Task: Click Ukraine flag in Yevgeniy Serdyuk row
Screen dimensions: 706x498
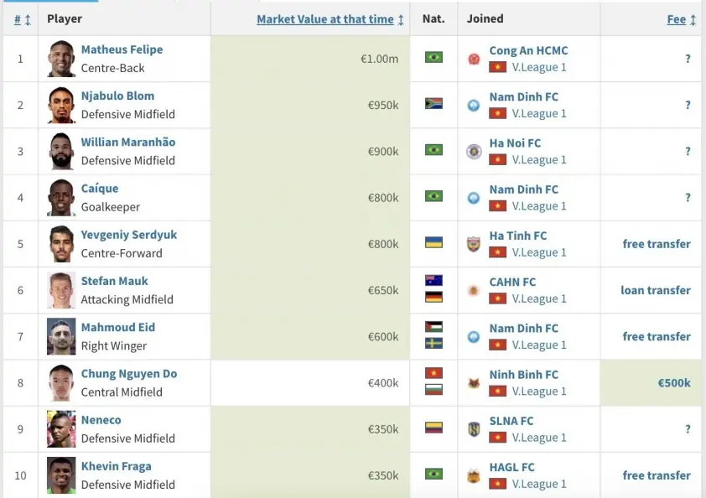Action: click(433, 243)
